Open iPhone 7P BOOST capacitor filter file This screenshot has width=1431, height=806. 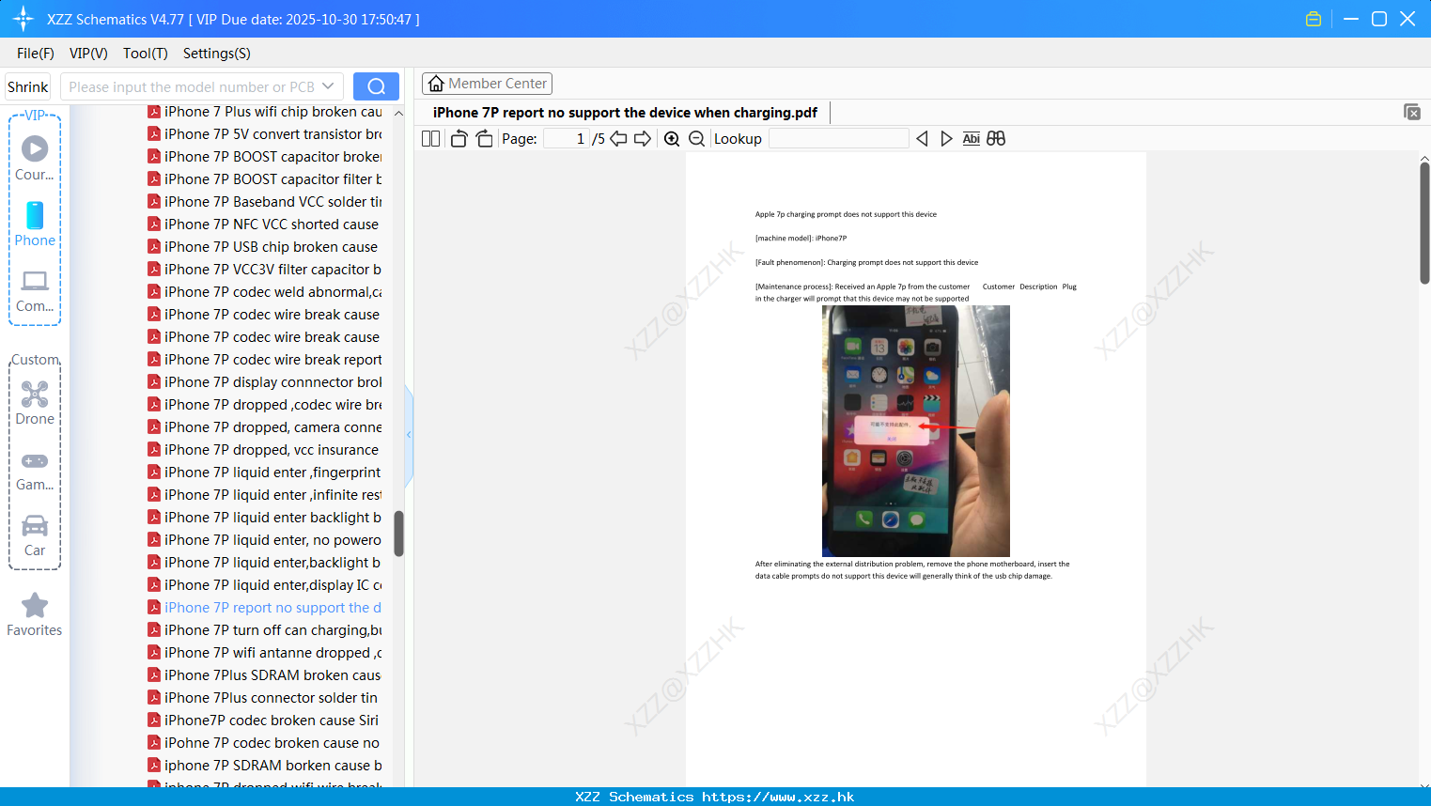tap(265, 179)
